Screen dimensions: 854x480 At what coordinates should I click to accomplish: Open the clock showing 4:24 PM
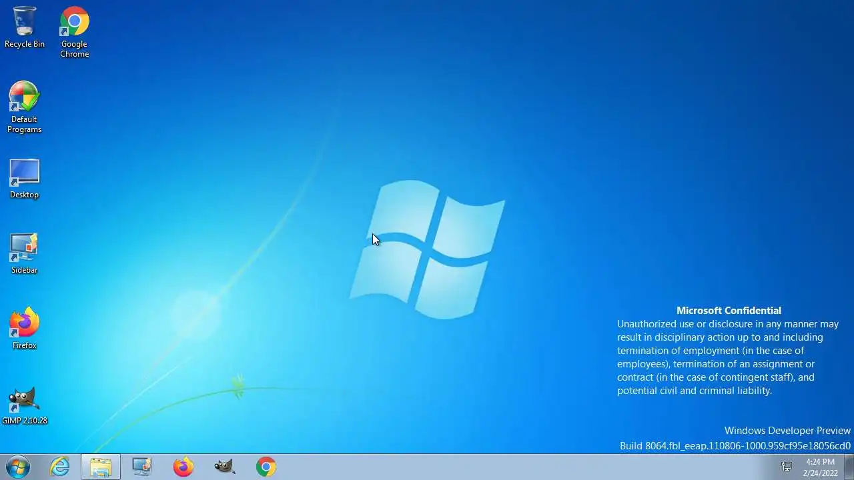[x=820, y=467]
